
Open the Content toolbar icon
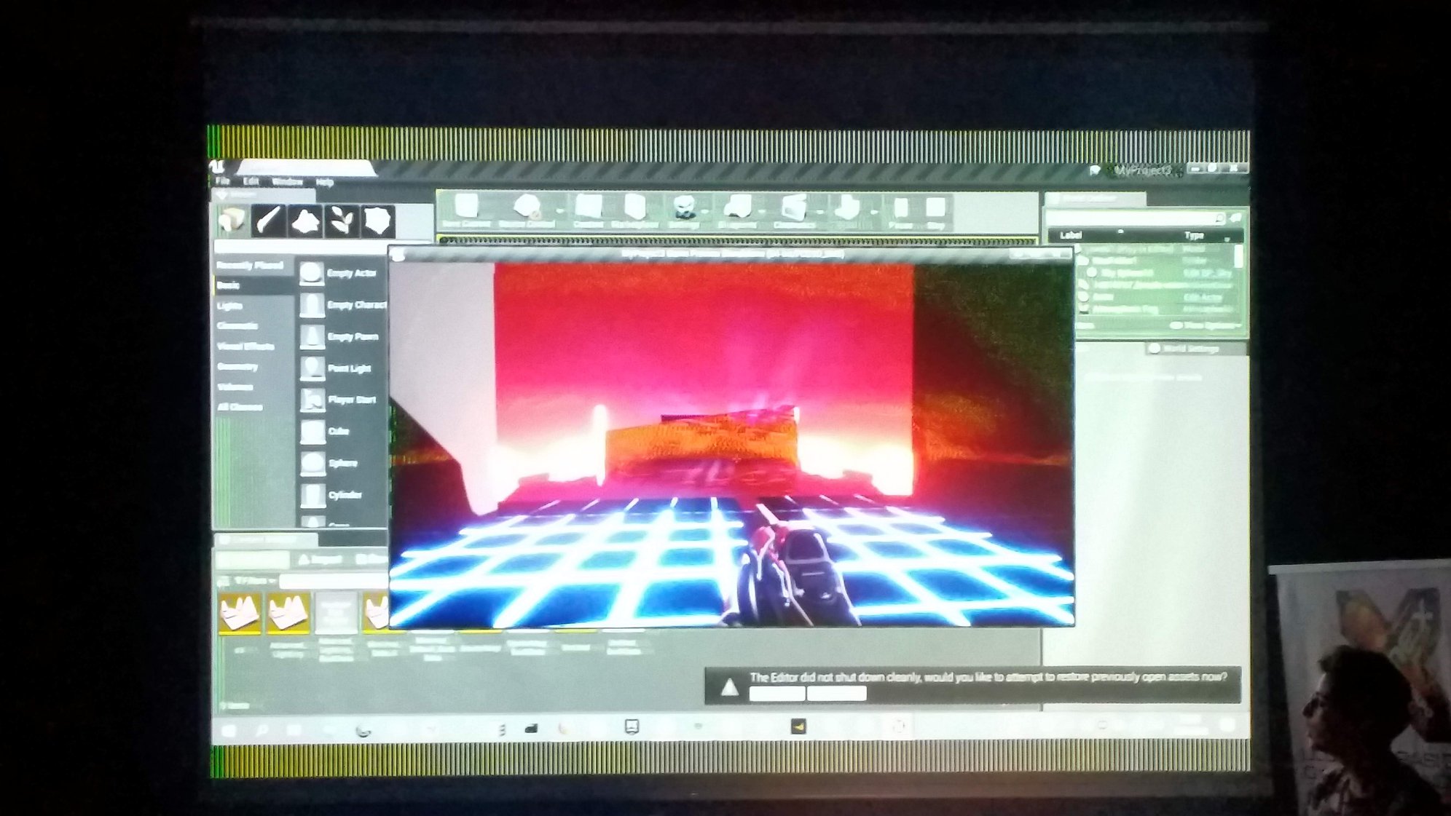click(588, 207)
